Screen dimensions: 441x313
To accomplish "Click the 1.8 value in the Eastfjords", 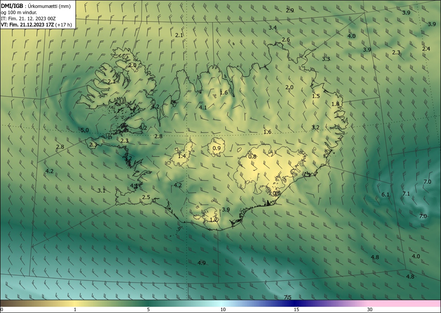I will point(335,104).
